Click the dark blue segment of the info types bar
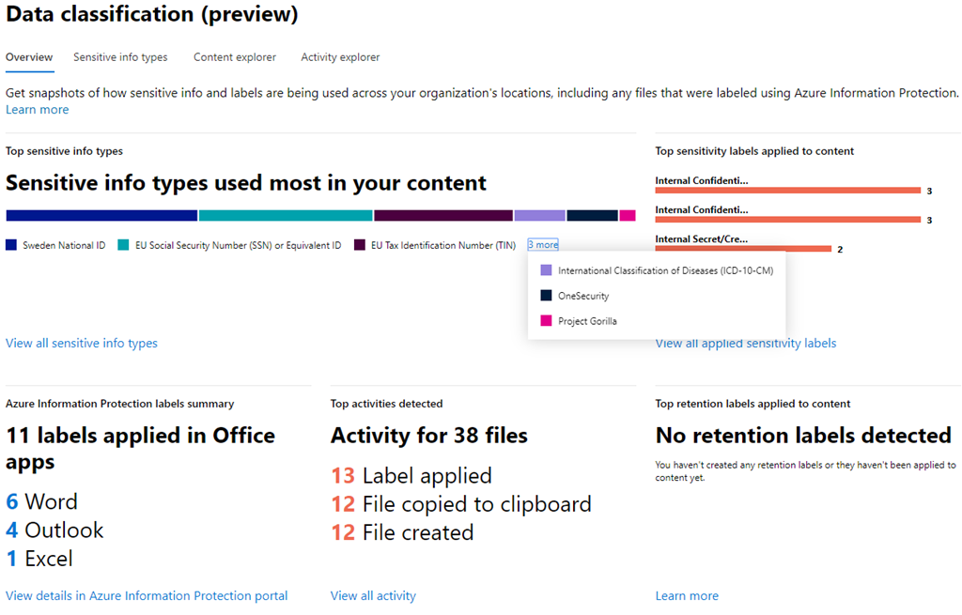This screenshot has height=615, width=962. coord(101,216)
